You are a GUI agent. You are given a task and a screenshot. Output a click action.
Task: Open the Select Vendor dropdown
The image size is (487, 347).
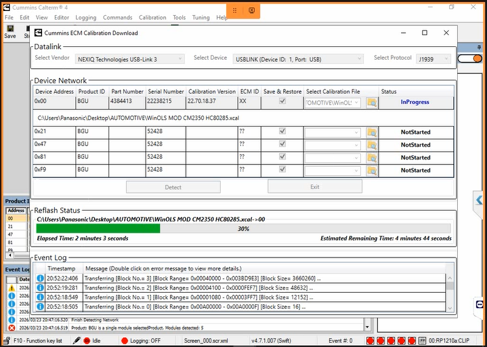tap(129, 59)
